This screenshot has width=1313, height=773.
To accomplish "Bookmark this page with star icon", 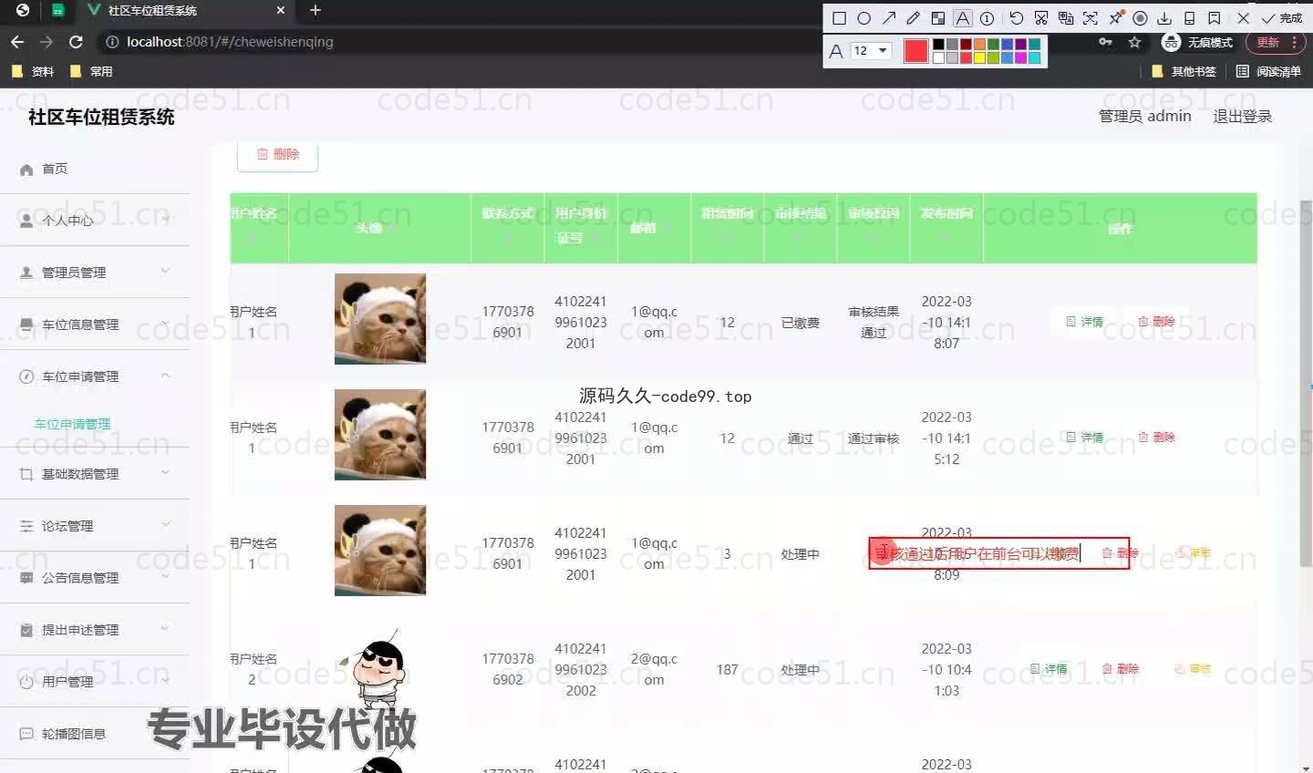I will (x=1134, y=42).
